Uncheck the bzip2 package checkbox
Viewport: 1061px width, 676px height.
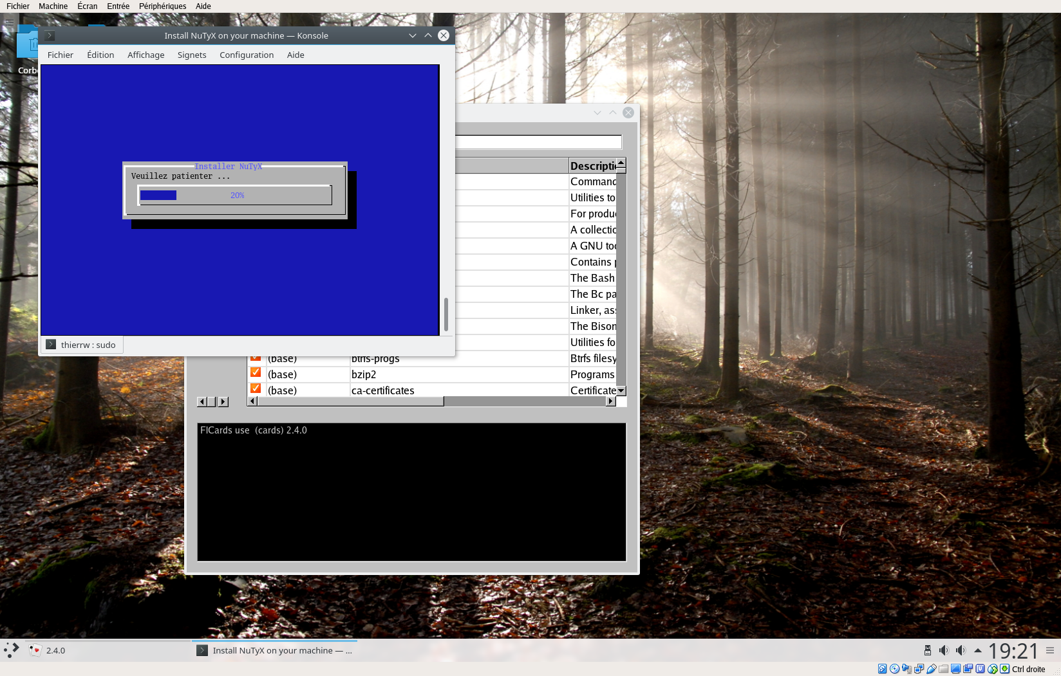tap(256, 372)
